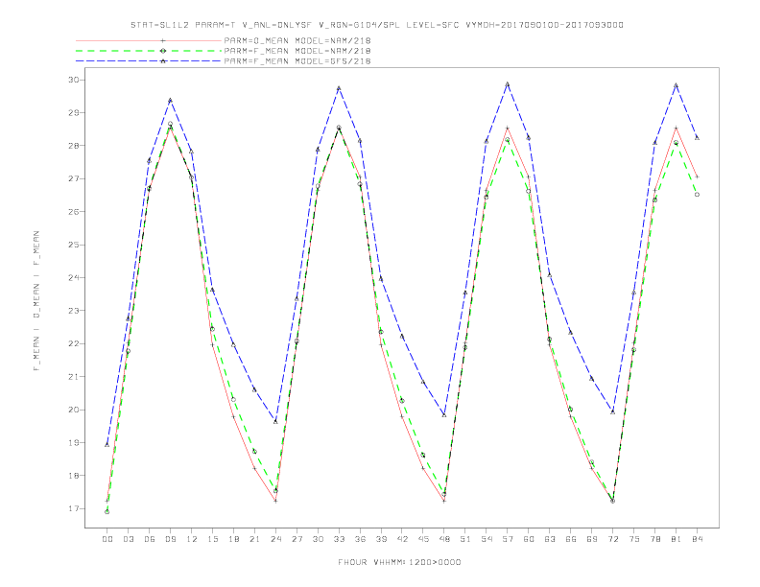Image resolution: width=760 pixels, height=587 pixels.
Task: Click x-axis forecast hour label 39
Action: click(381, 539)
